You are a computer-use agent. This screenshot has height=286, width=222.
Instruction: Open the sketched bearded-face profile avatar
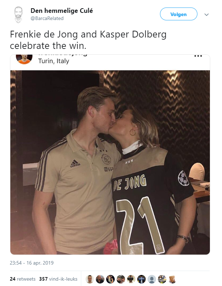(18, 15)
